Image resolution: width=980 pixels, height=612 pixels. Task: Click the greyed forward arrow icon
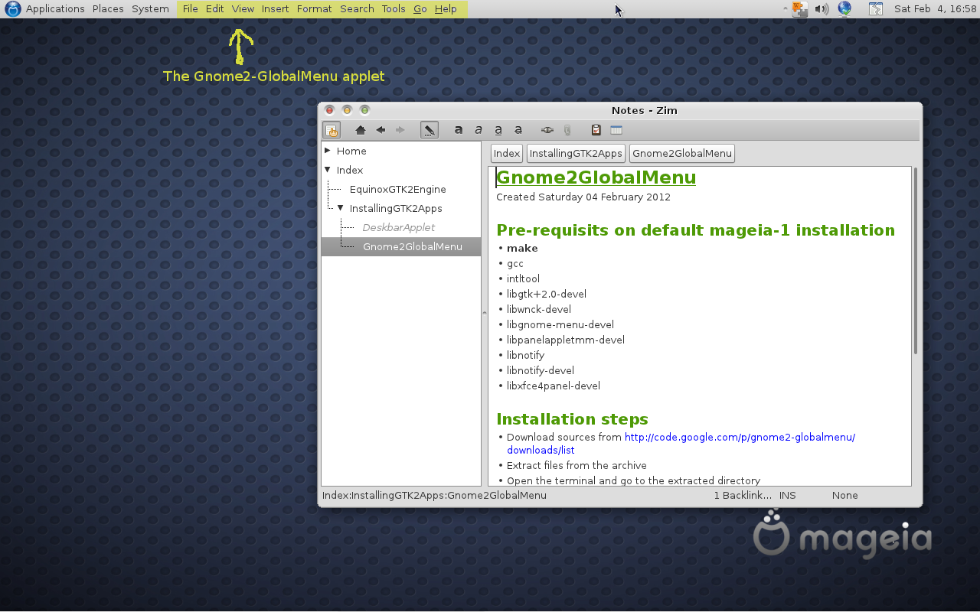click(x=400, y=130)
